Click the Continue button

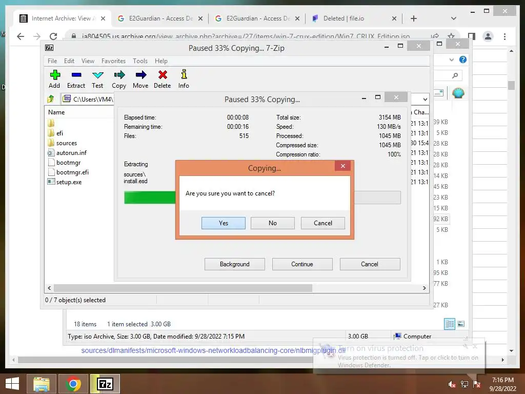coord(302,264)
